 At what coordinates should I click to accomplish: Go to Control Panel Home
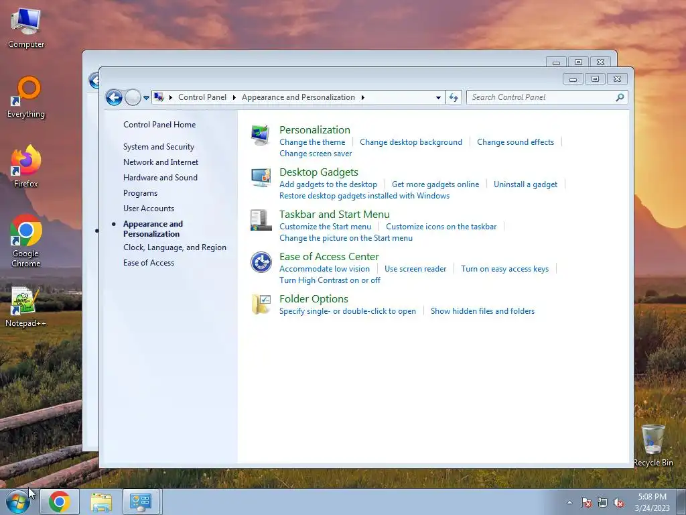[x=159, y=124]
